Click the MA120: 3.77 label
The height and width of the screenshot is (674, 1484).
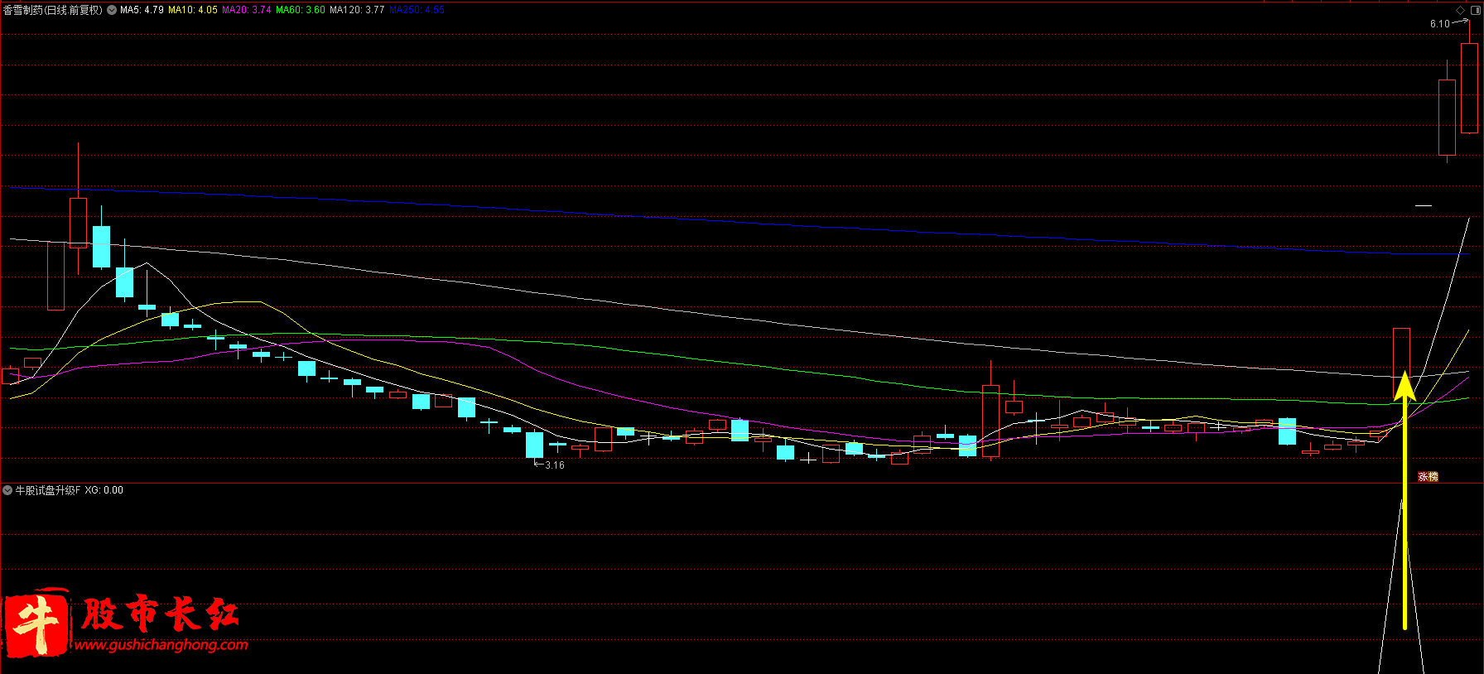[x=357, y=10]
